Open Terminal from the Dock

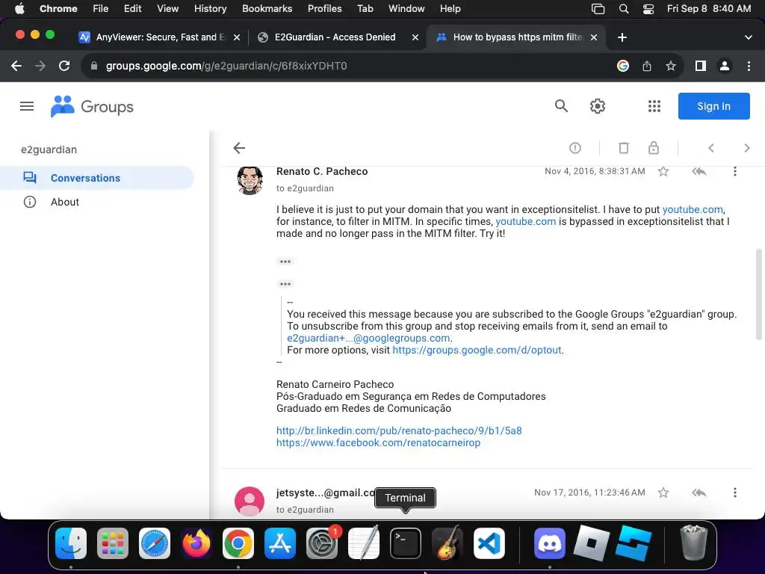(405, 543)
